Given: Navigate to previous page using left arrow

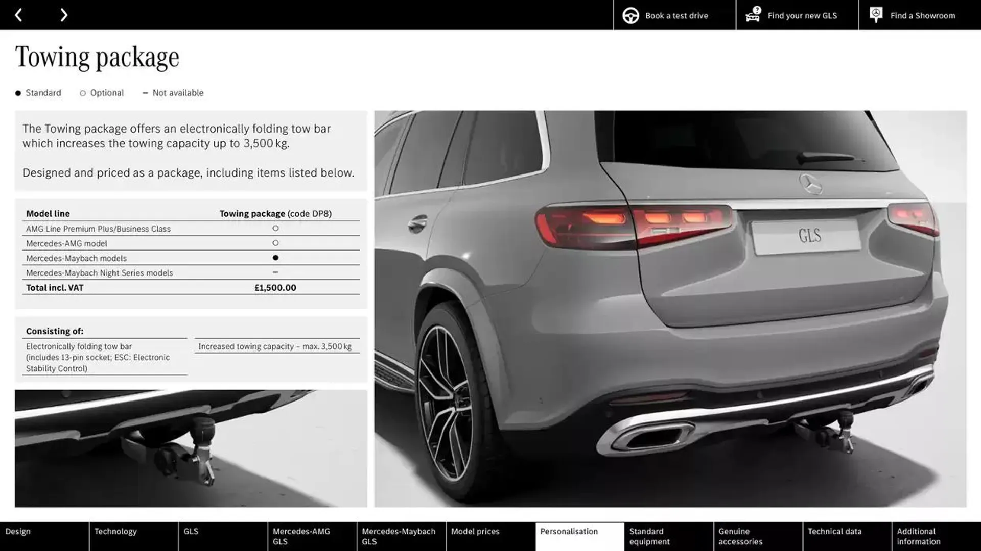Looking at the screenshot, I should click(x=17, y=14).
